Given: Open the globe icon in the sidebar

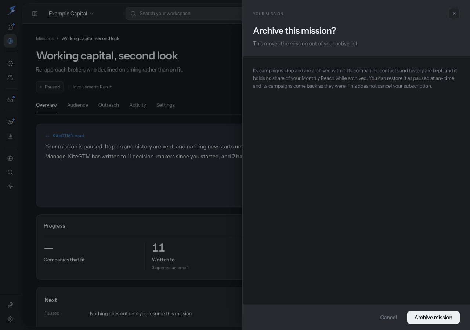Looking at the screenshot, I should tap(10, 158).
